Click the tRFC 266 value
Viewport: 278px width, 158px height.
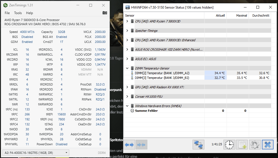pos(27,114)
